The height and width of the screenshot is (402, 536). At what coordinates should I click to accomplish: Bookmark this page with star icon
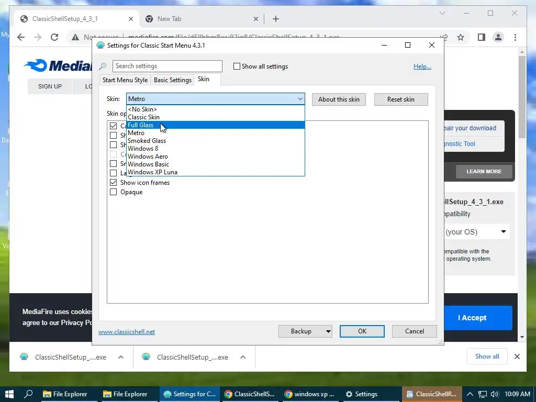[x=461, y=37]
